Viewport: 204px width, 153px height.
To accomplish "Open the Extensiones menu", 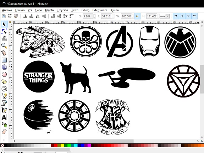I will pyautogui.click(x=100, y=10).
